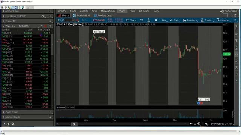
Task: Open Account Info gadget menu icon
Action: [x=50, y=11]
